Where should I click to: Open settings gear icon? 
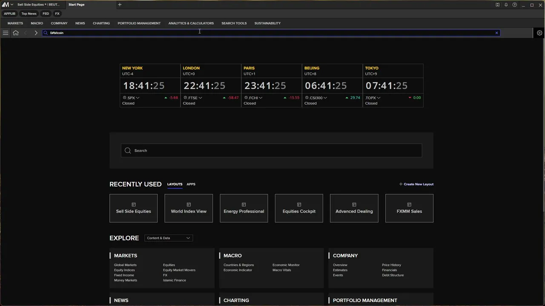(539, 33)
